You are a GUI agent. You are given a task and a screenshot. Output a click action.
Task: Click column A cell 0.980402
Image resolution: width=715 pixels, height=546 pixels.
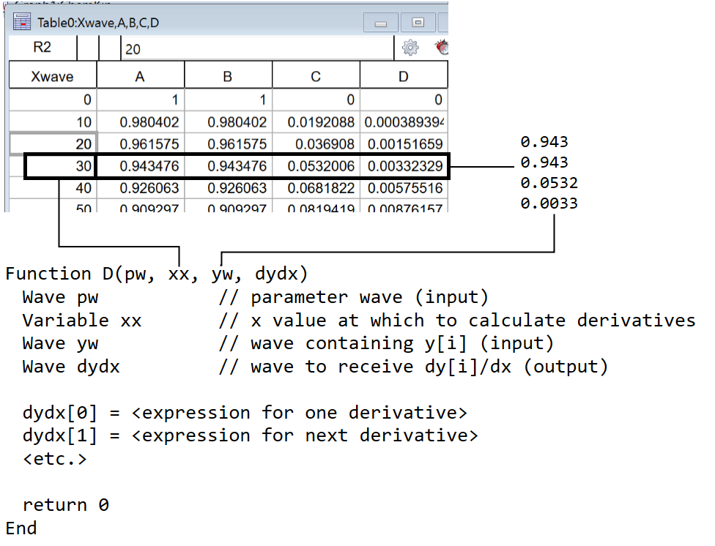[x=140, y=122]
